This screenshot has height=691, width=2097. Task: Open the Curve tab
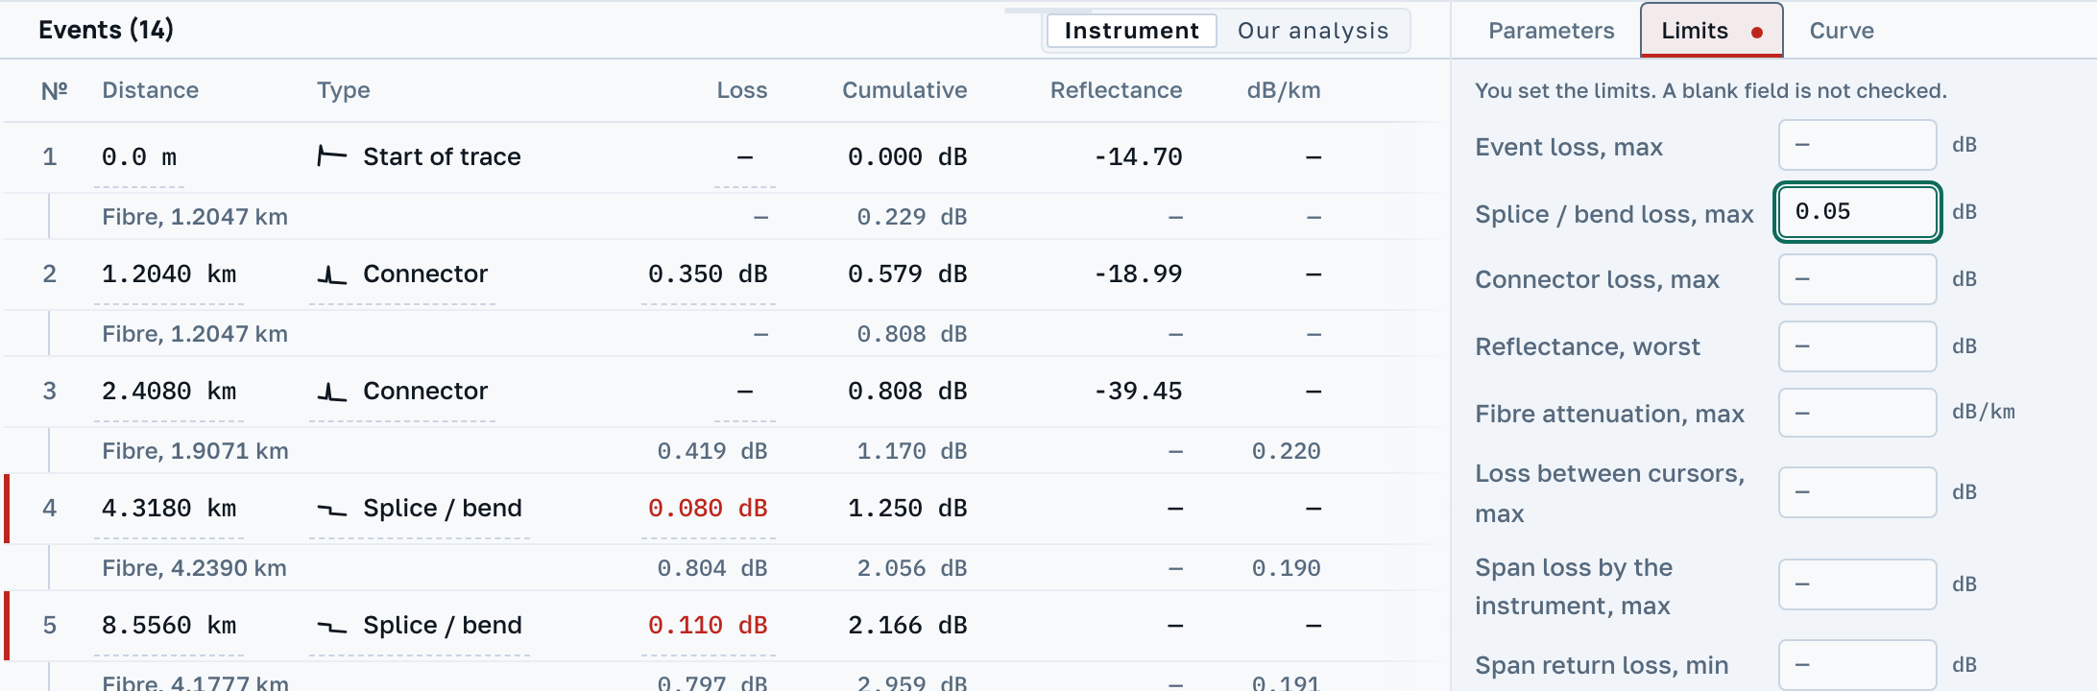[1841, 31]
